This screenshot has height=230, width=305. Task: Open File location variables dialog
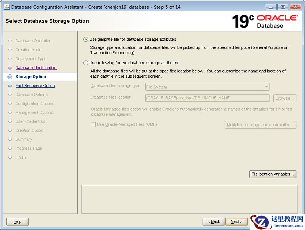[273, 174]
